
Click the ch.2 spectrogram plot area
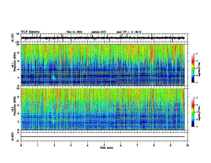tap(103, 109)
